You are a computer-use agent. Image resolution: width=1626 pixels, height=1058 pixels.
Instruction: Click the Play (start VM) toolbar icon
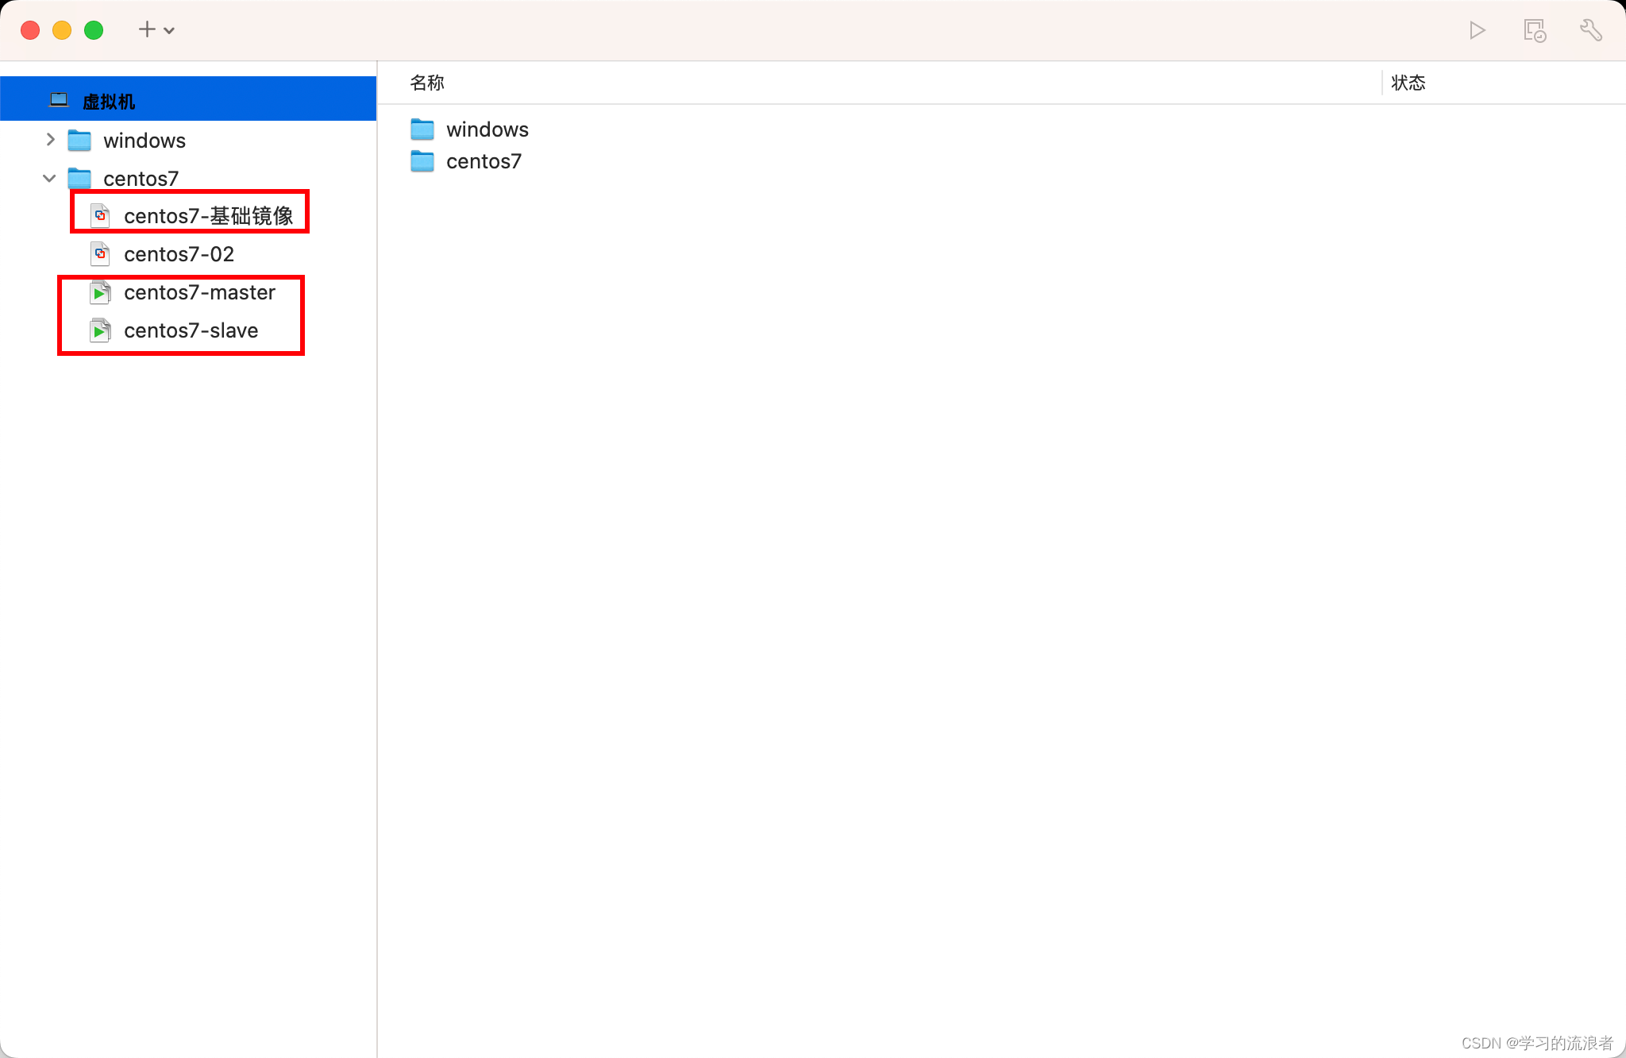click(x=1477, y=30)
